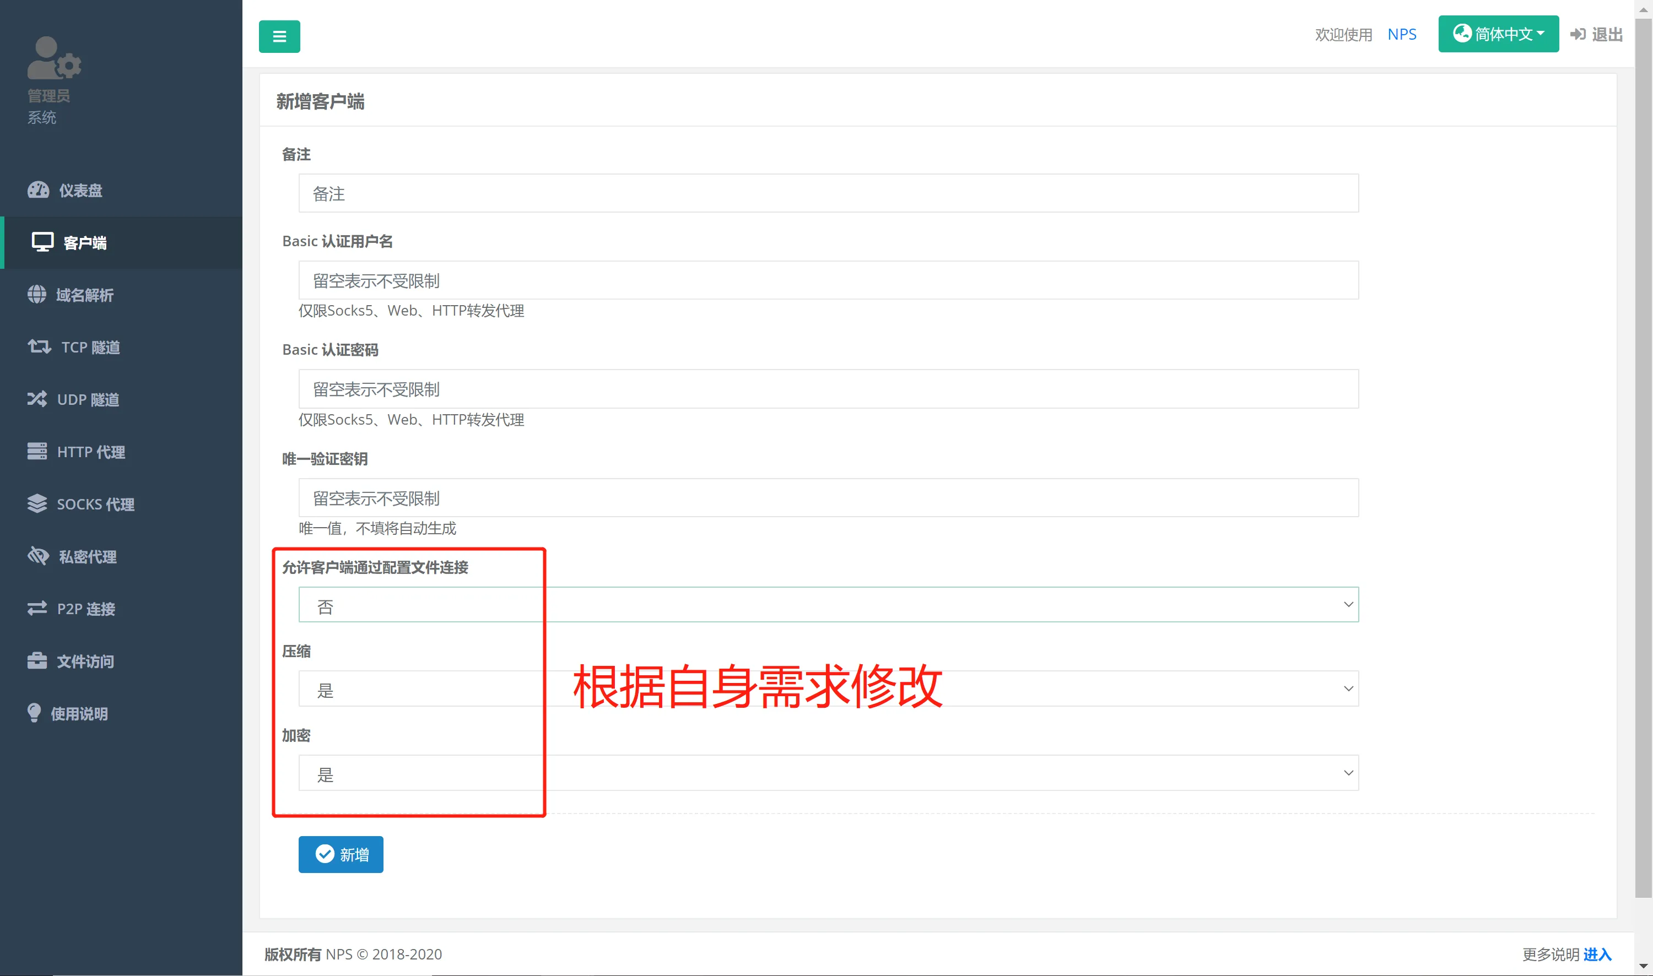Click the language globe icon

[1462, 33]
